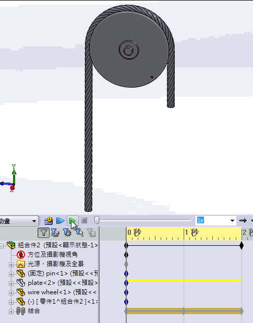Click the playback timeline slider handle

pos(97,220)
